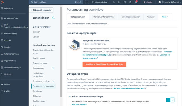Open Godkjenninger settings

point(39,101)
